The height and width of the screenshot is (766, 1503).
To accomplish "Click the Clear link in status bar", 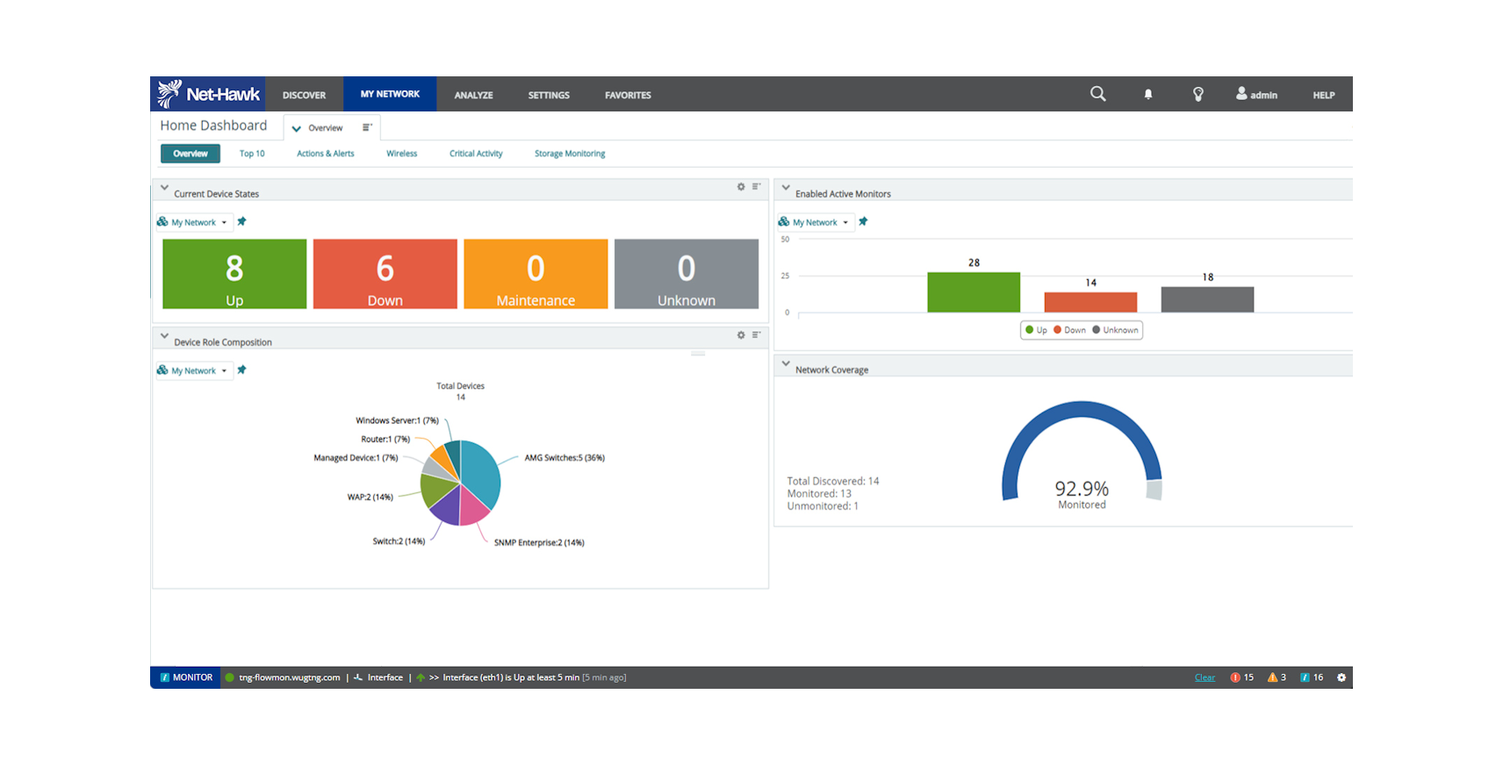I will 1205,677.
